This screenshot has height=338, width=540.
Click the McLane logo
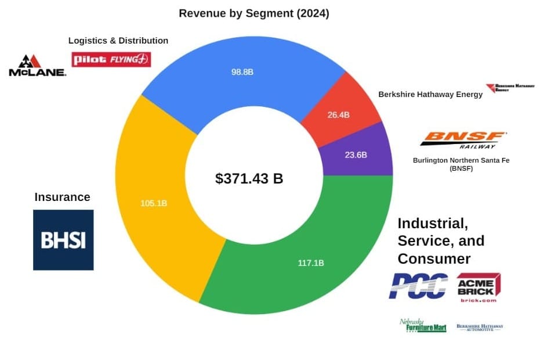[37, 66]
